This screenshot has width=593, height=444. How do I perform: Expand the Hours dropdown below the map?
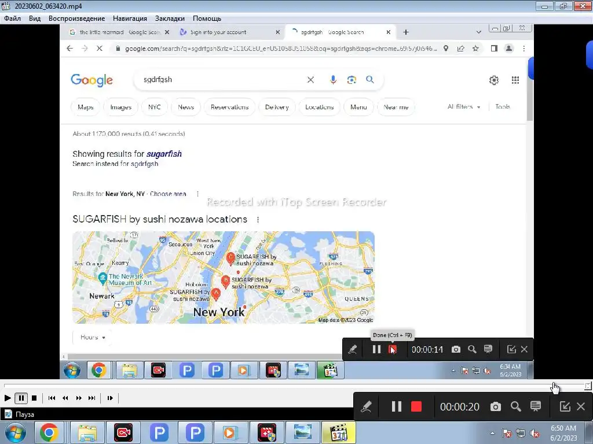(x=93, y=337)
